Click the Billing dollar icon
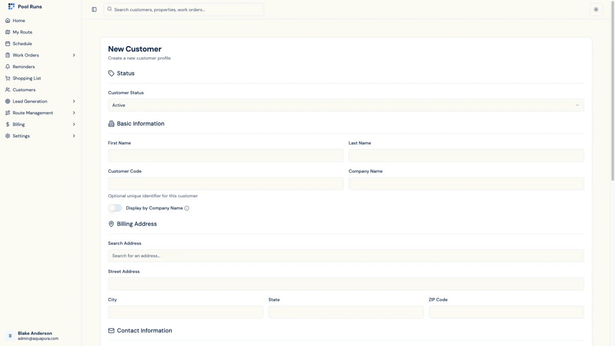Screen dimensions: 615x346 pos(8,125)
